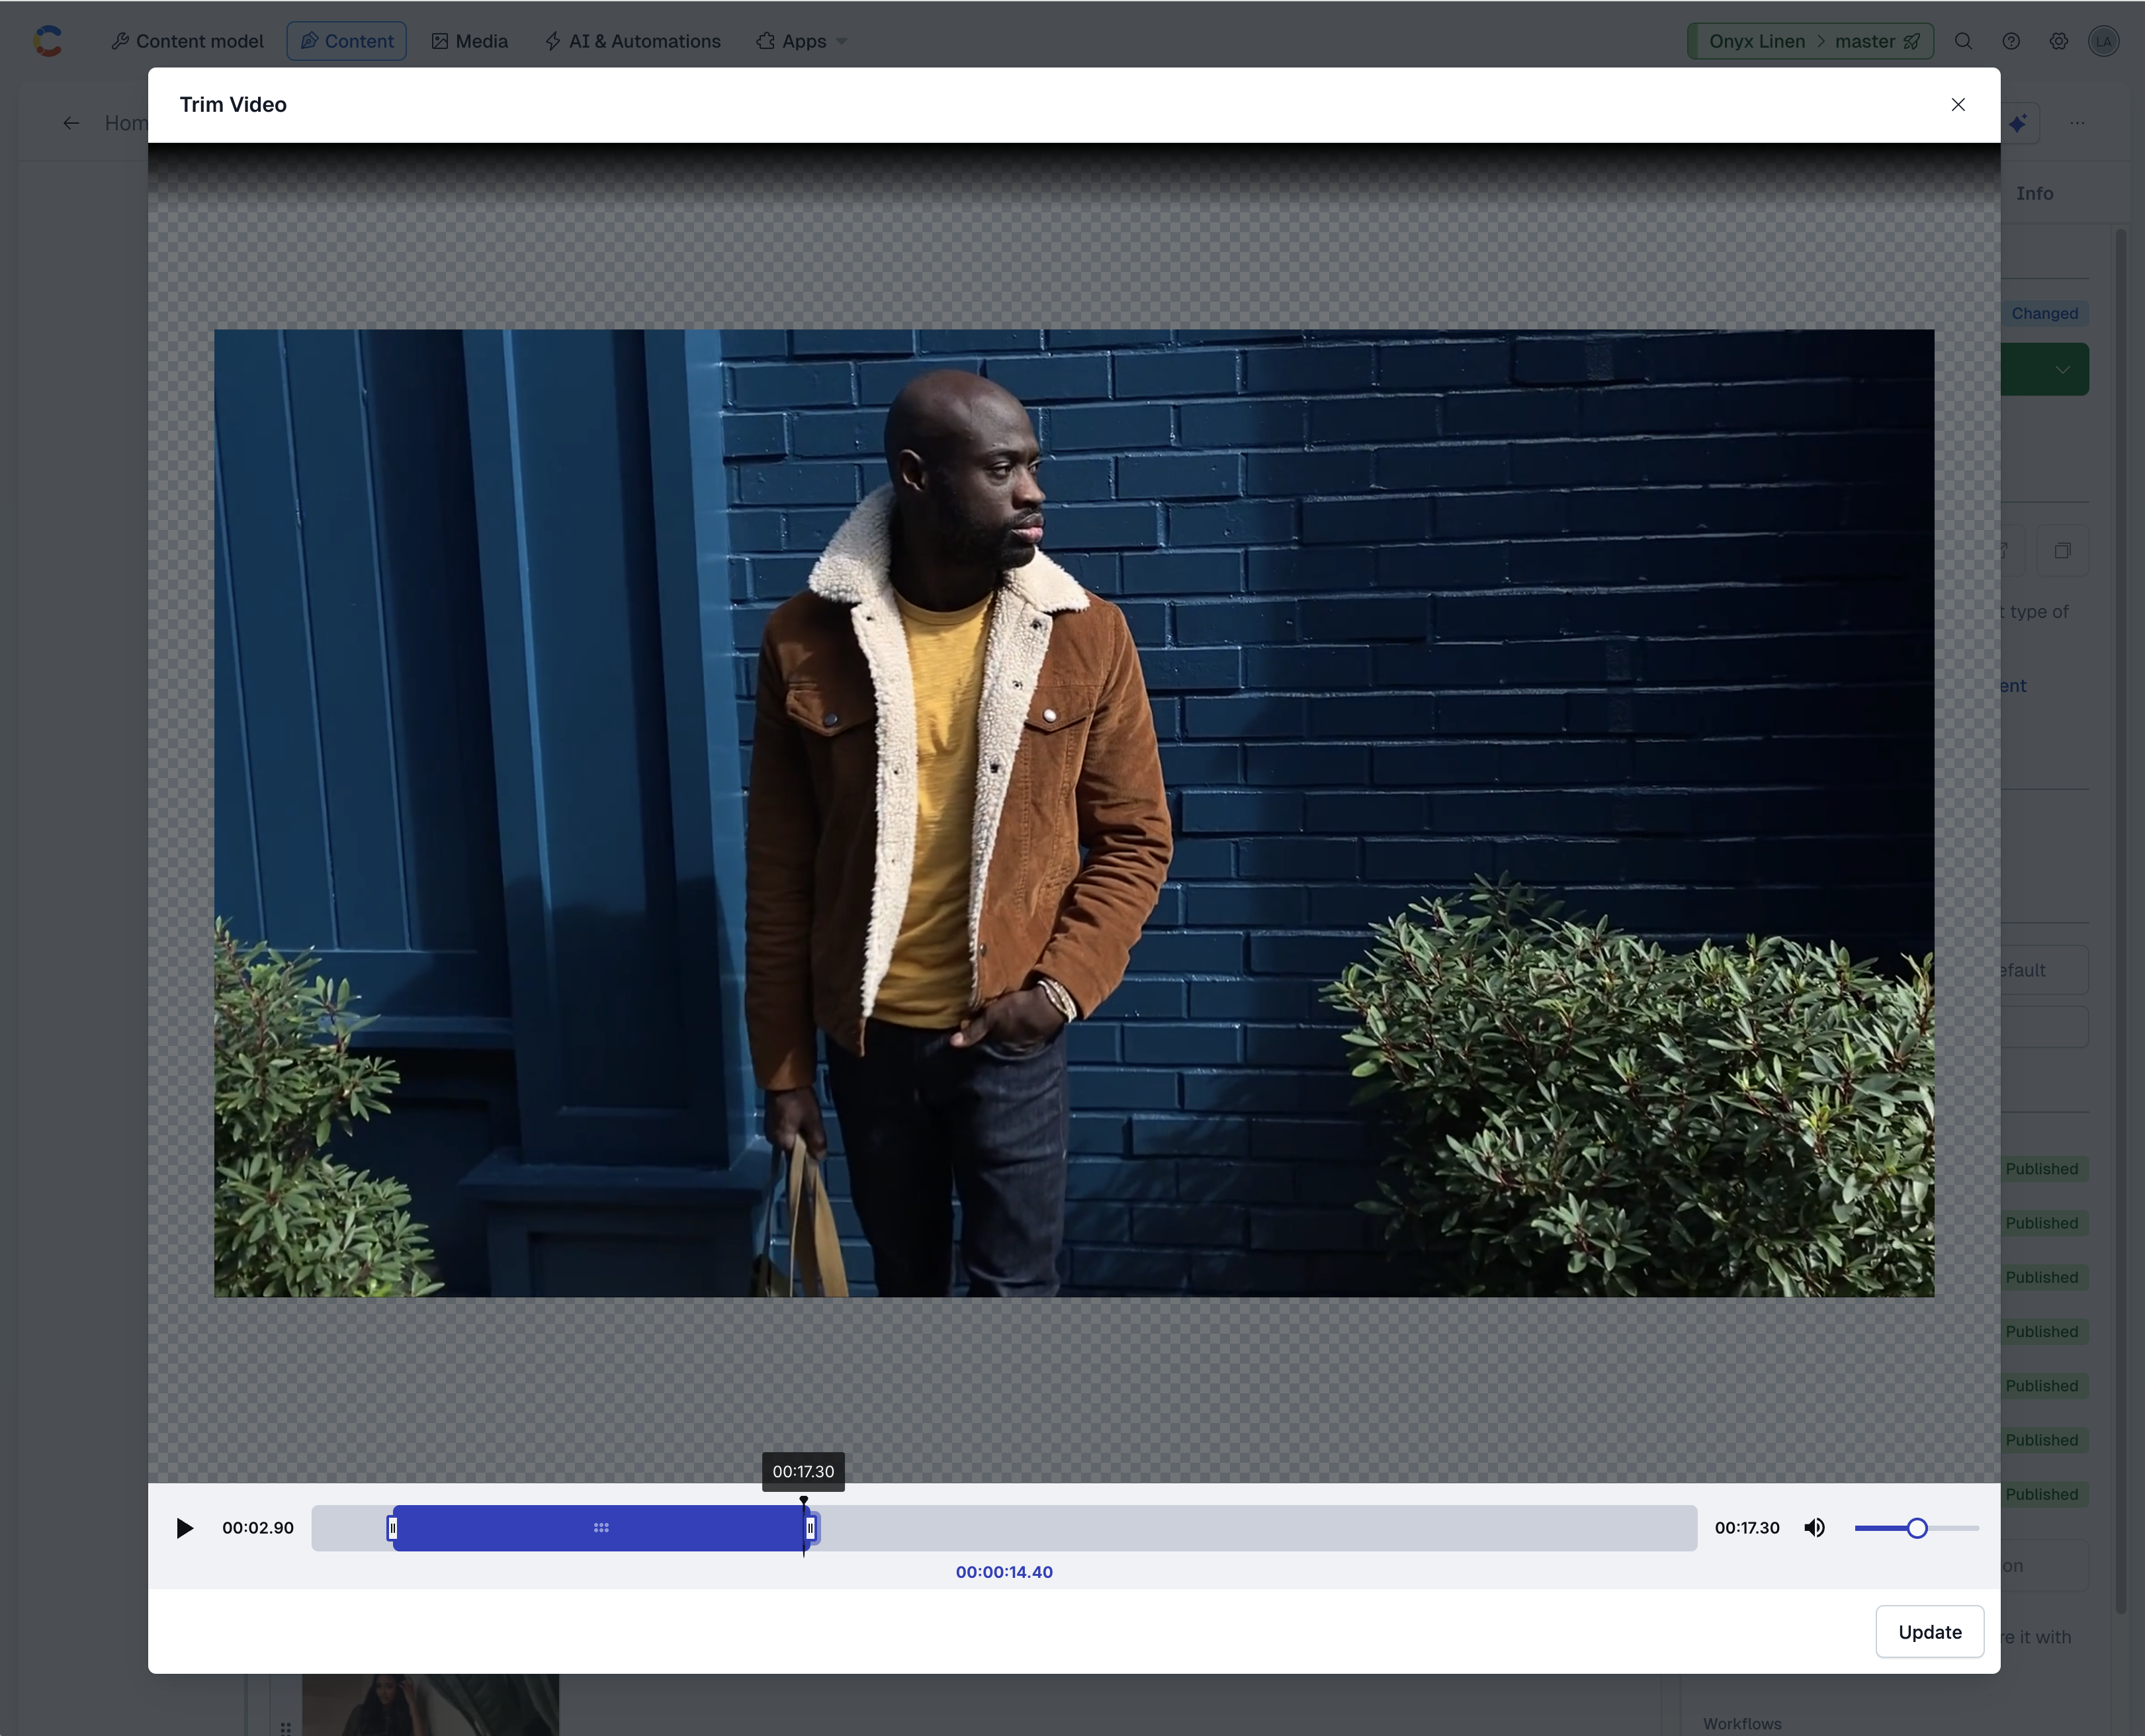Open Onyx Linen master environment switcher
The image size is (2145, 1736).
(x=1810, y=41)
